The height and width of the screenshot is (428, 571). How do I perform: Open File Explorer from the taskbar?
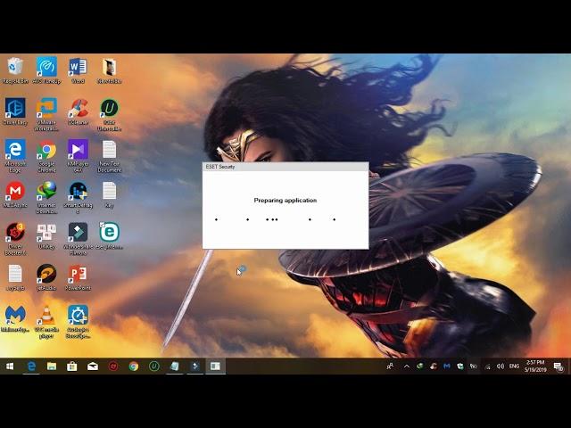pos(52,366)
